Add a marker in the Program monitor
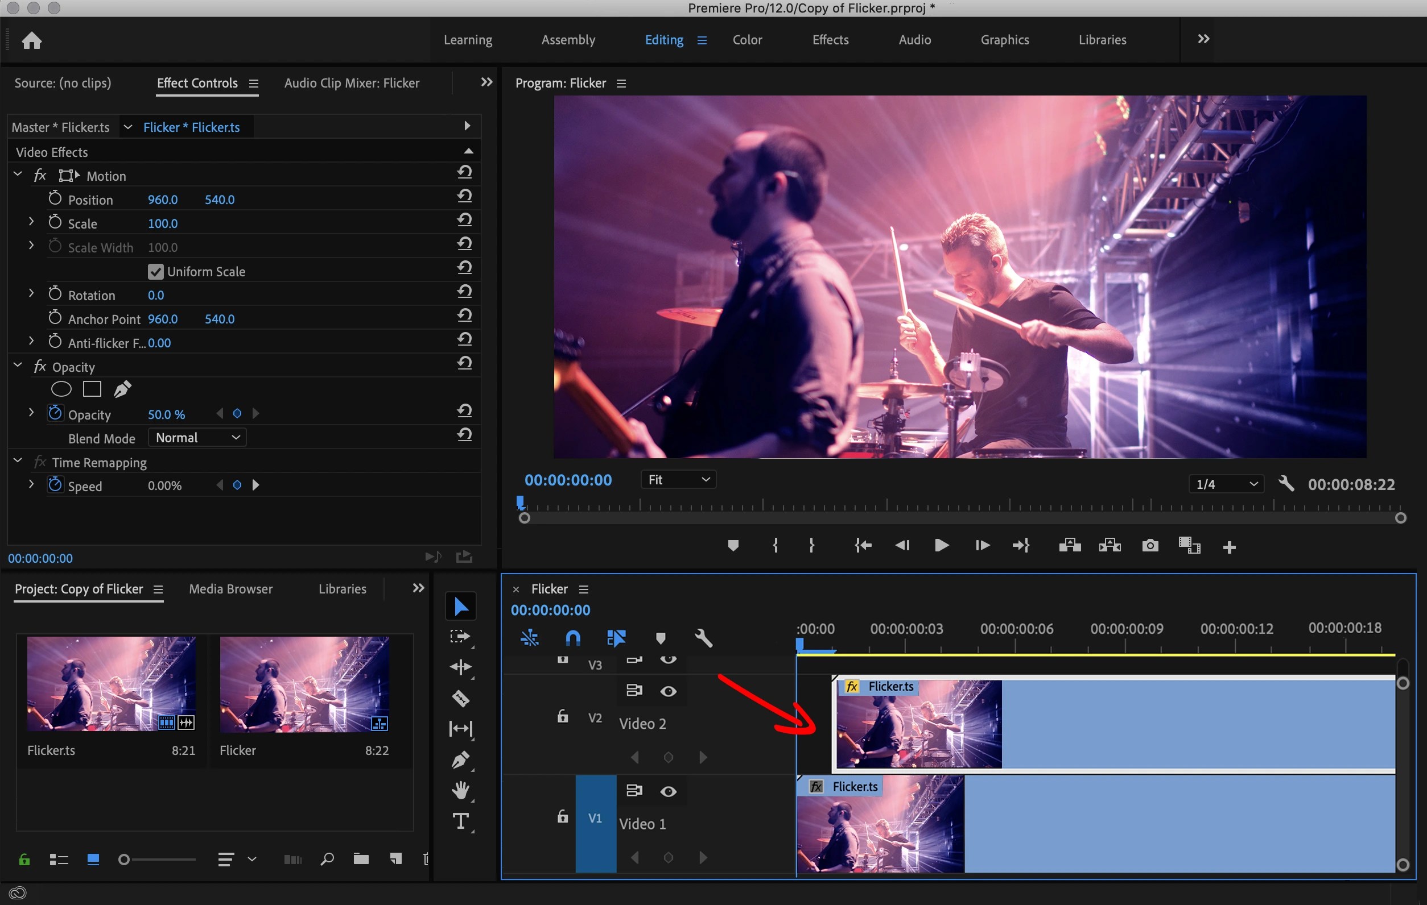Image resolution: width=1427 pixels, height=905 pixels. pos(733,545)
